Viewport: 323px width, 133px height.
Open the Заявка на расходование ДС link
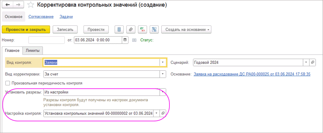pyautogui.click(x=252, y=74)
